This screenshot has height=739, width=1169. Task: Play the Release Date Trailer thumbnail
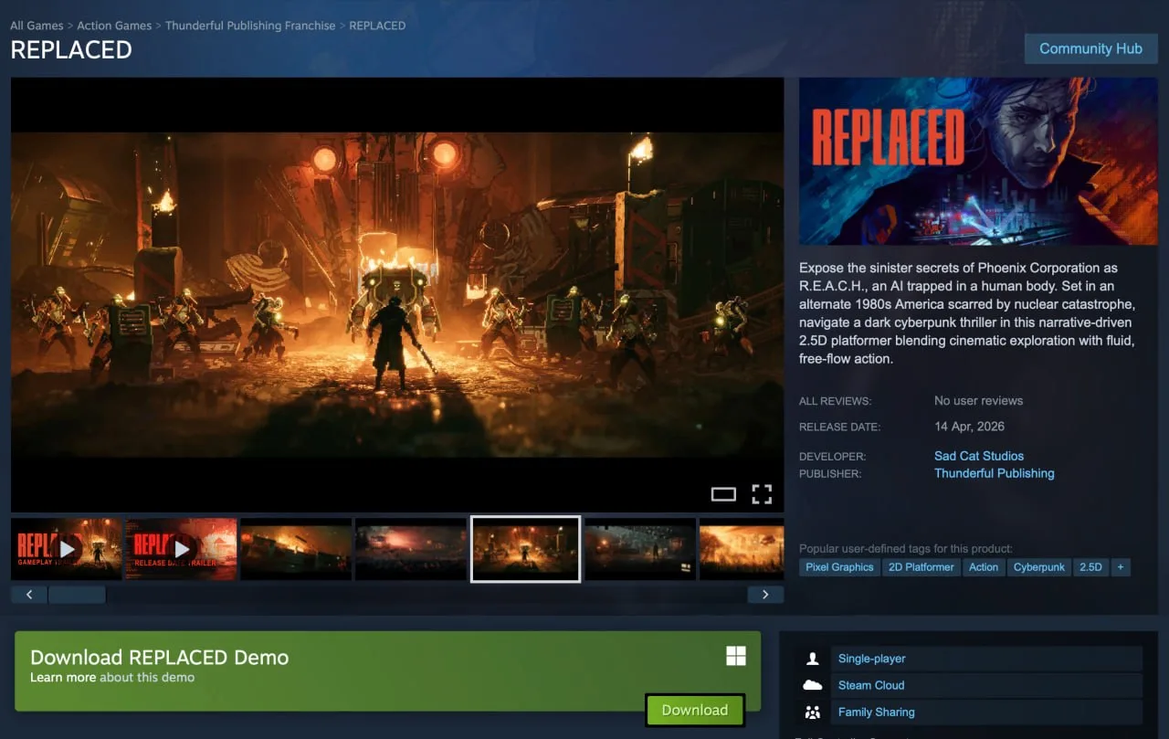coord(181,549)
